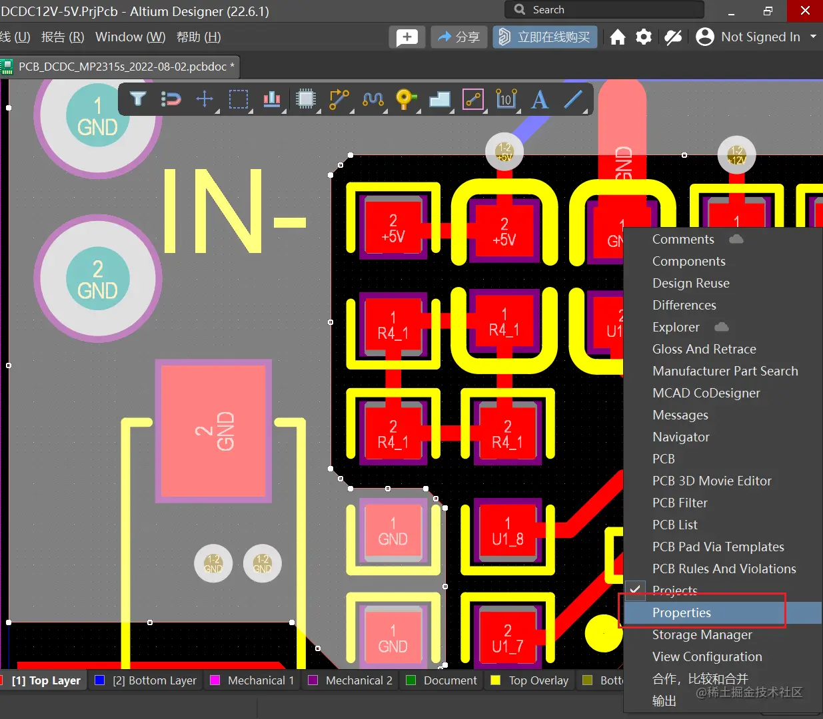Select the Place String text tool

[x=540, y=99]
